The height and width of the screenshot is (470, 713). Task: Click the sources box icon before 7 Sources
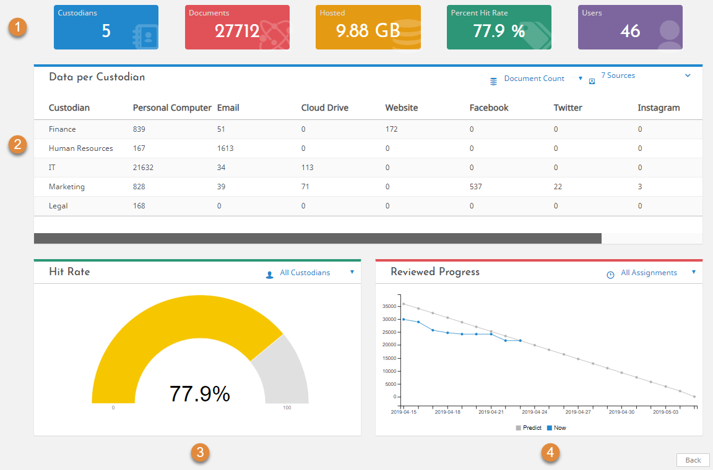(592, 81)
